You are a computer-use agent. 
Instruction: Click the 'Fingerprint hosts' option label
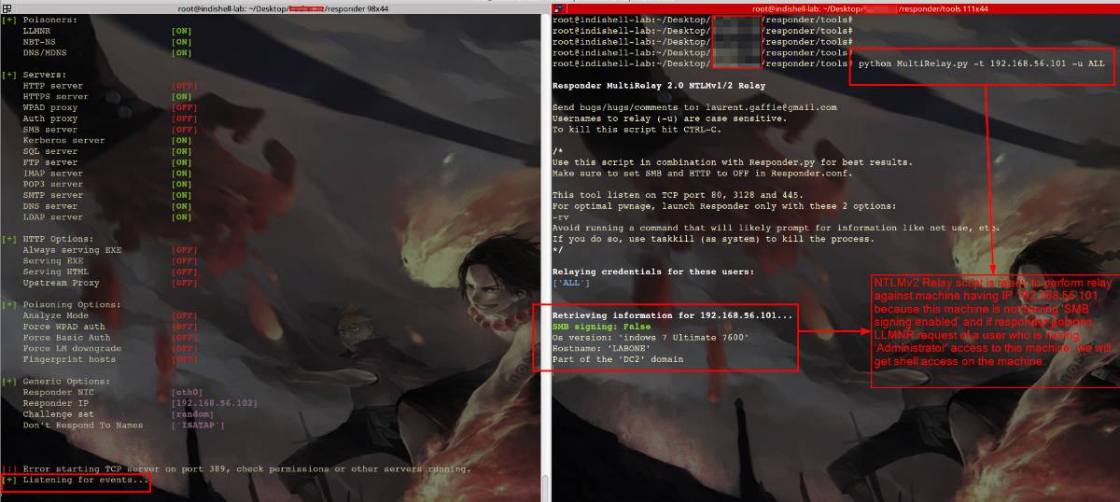[x=69, y=359]
